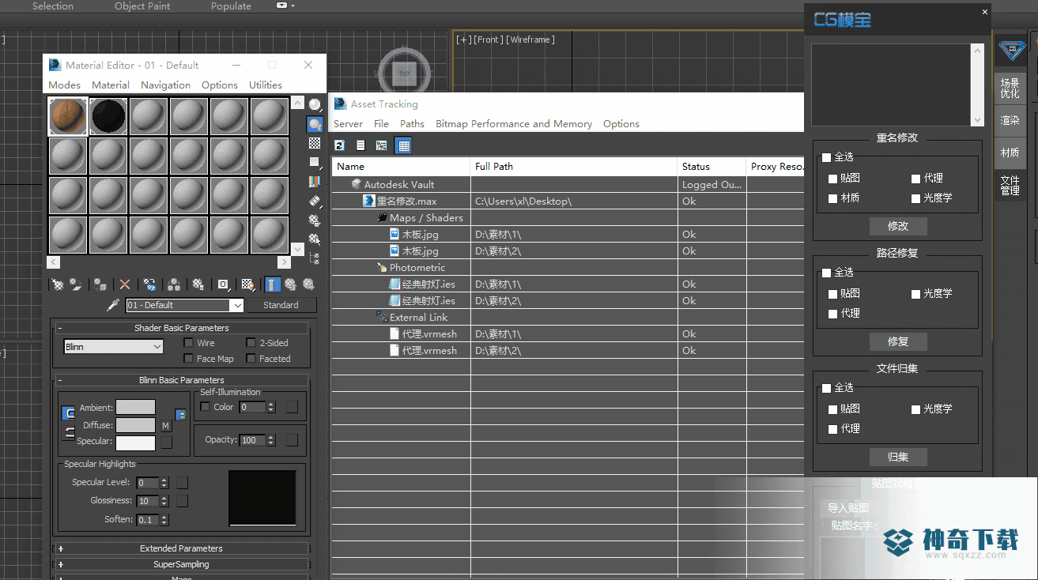The height and width of the screenshot is (580, 1038).
Task: Click the ambient-diffuse color lock icon
Action: (x=69, y=413)
